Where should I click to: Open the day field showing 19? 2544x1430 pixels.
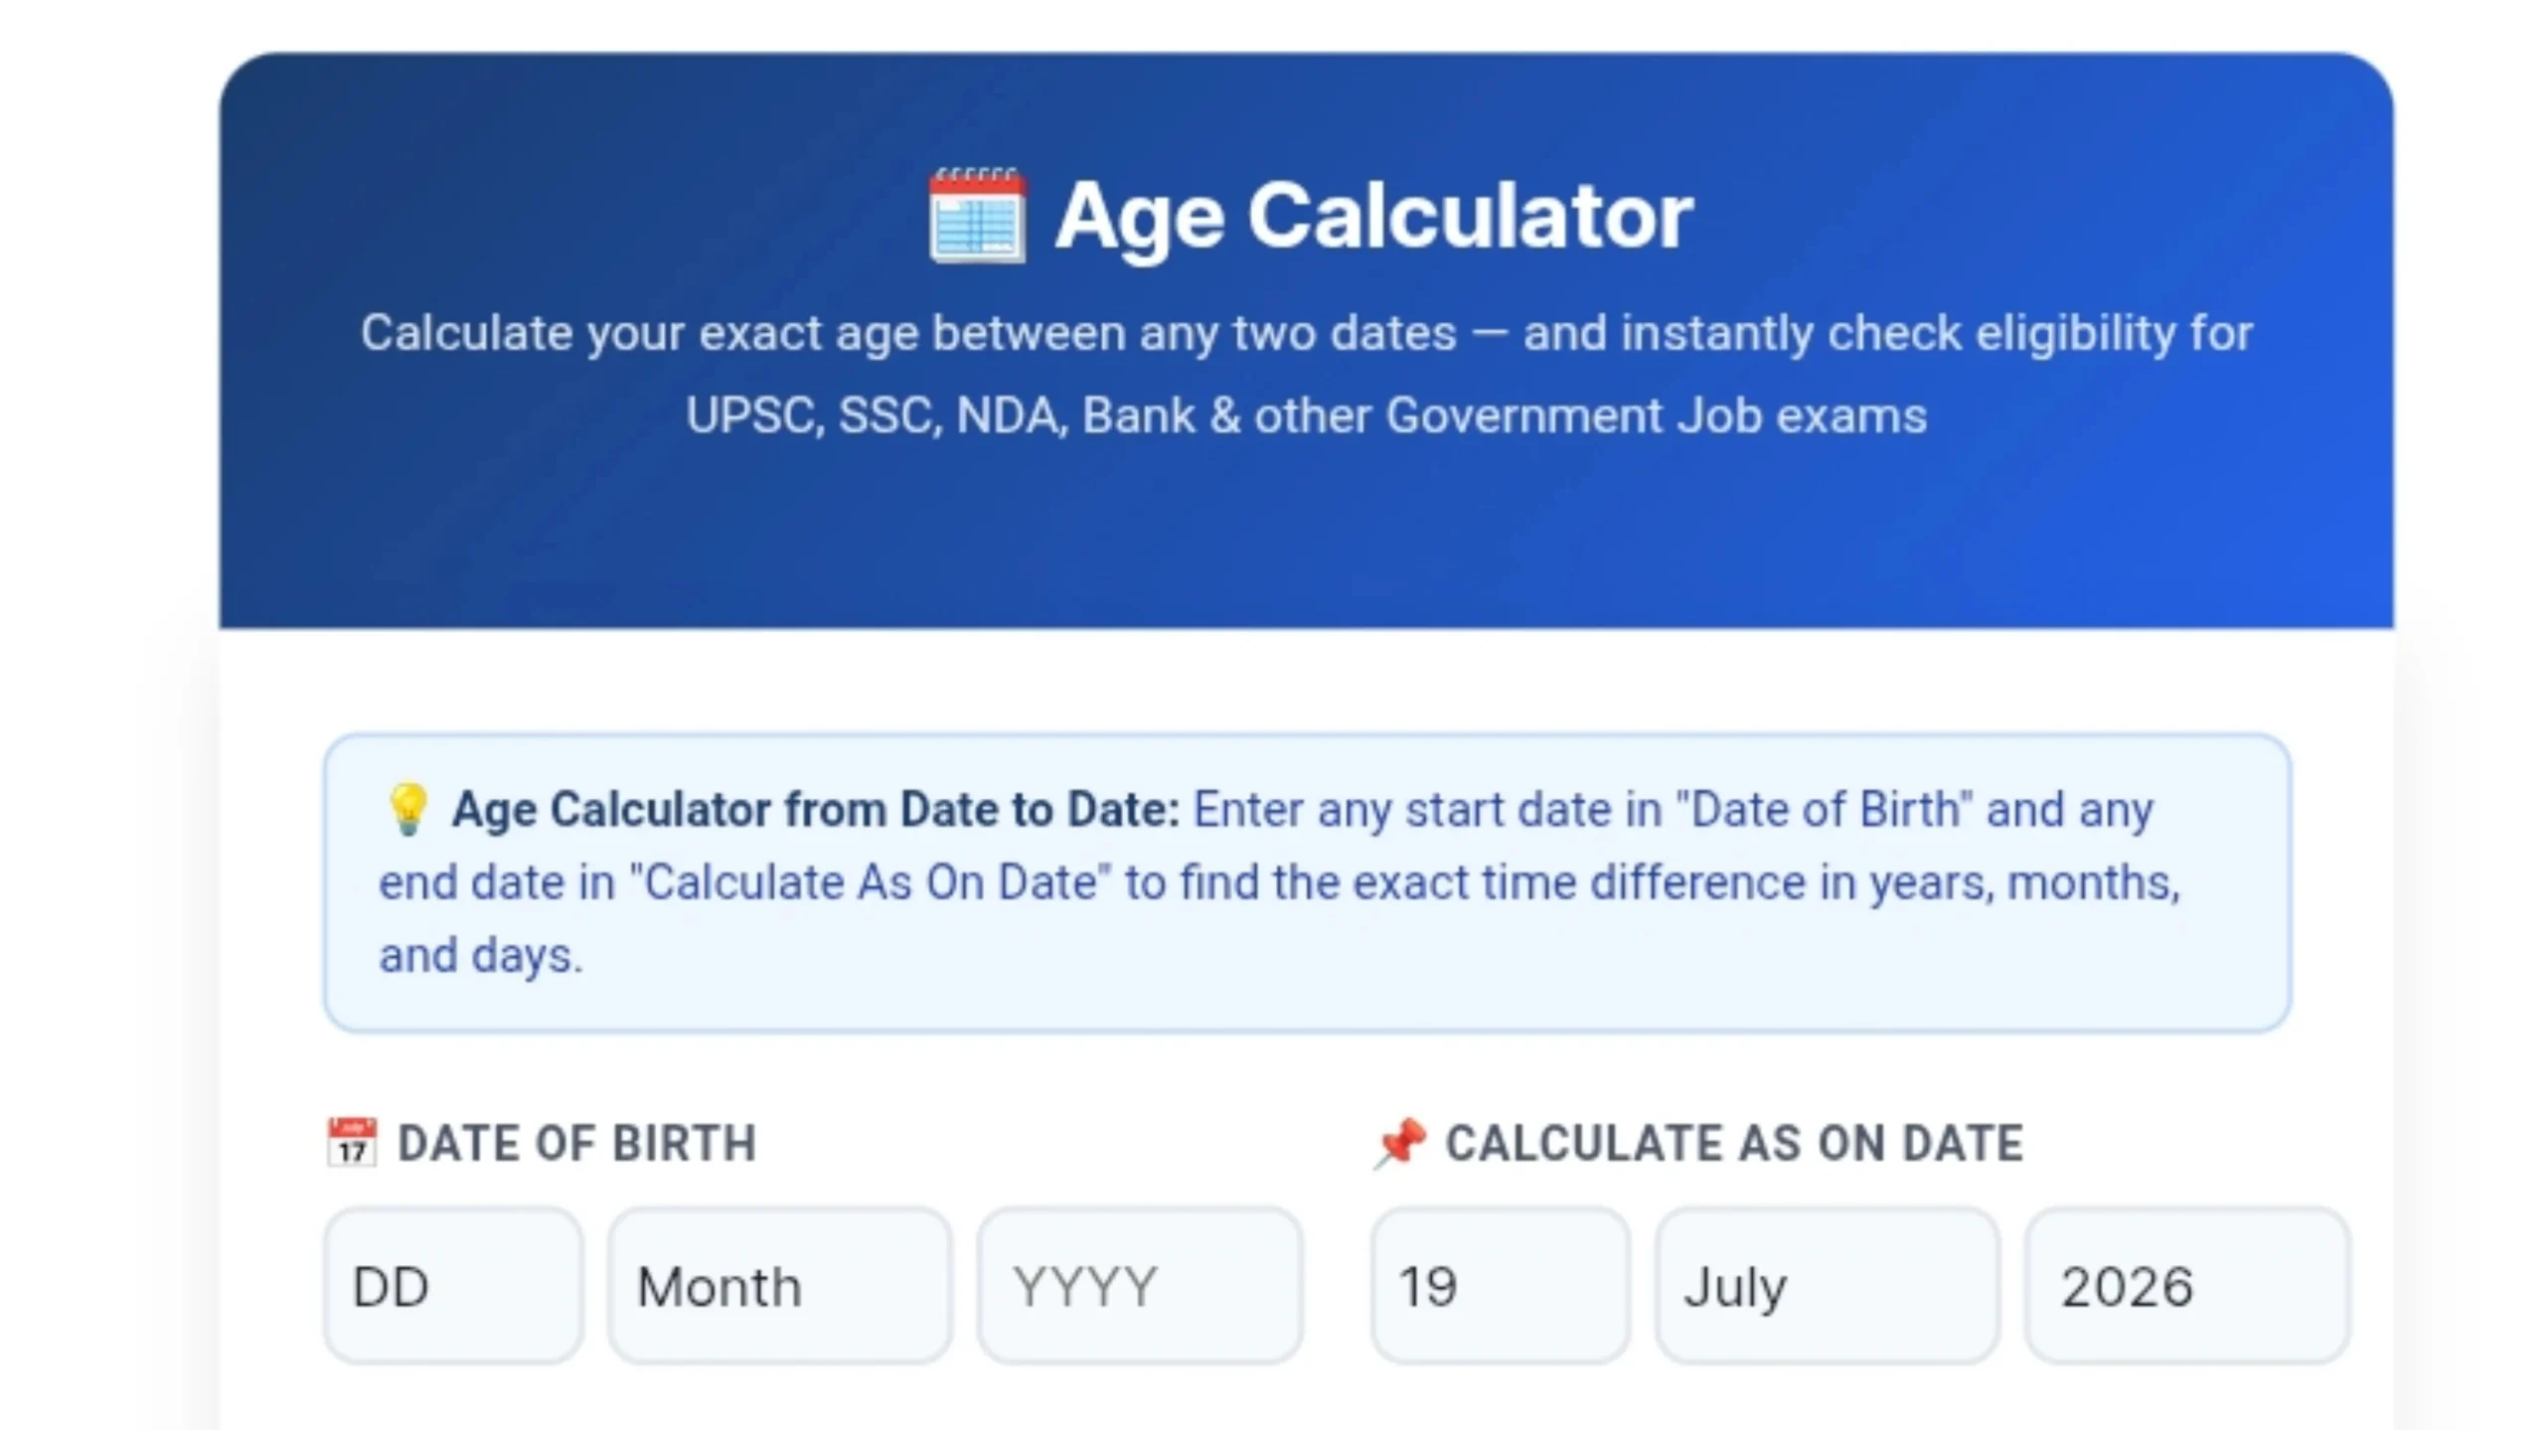[1500, 1286]
